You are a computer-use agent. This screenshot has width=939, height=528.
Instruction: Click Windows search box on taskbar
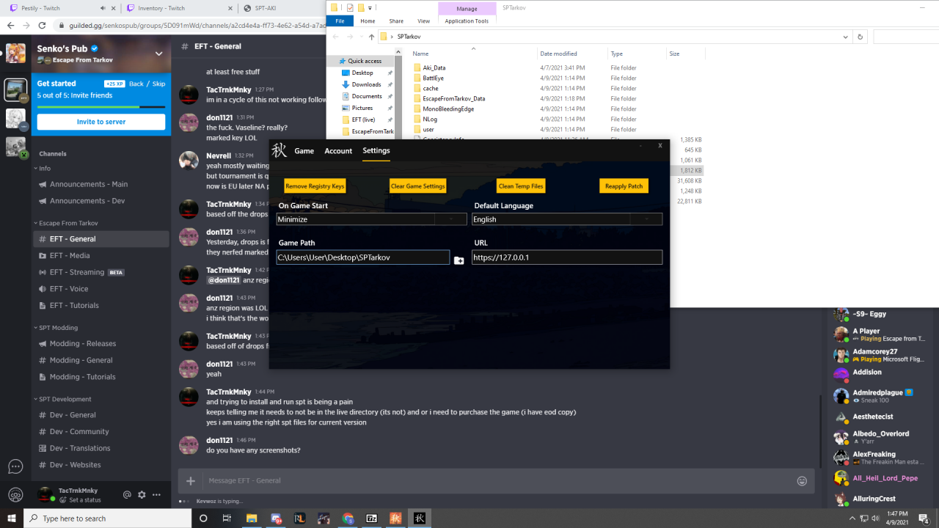click(x=108, y=518)
